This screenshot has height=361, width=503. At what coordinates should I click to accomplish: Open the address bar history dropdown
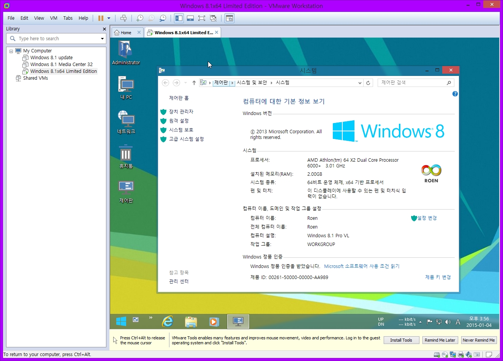pos(360,83)
